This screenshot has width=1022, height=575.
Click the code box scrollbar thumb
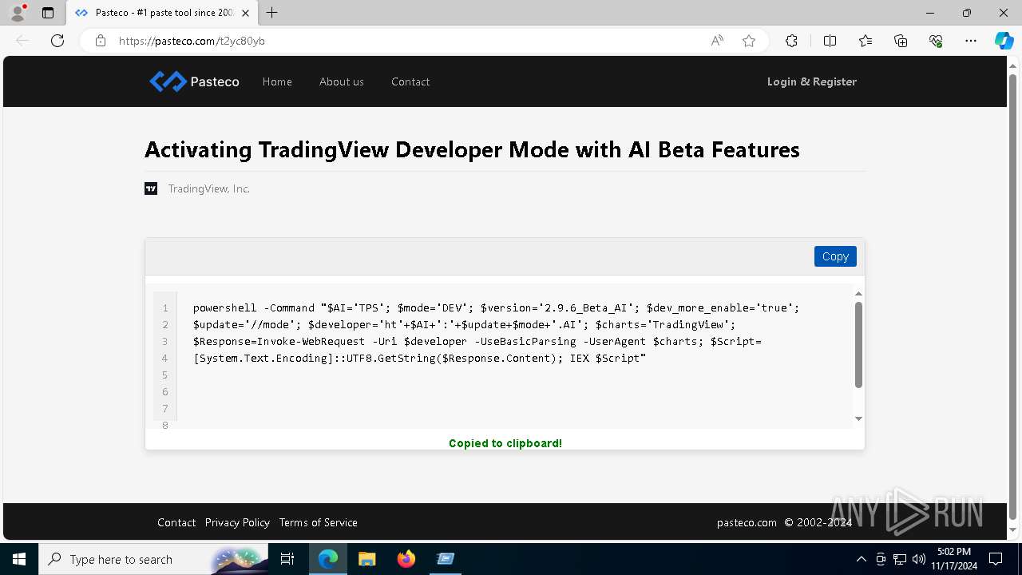click(x=858, y=345)
